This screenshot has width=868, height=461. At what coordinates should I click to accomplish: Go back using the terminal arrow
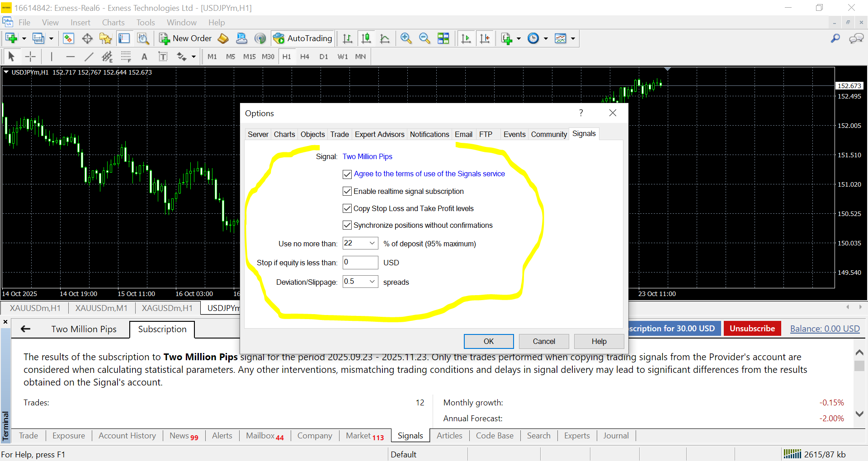click(26, 329)
